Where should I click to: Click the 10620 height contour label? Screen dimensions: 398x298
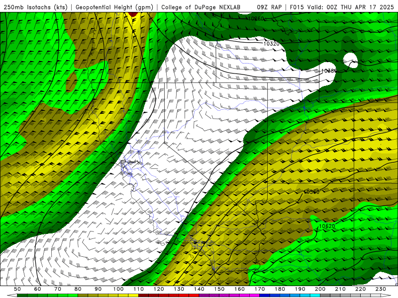[327, 226]
